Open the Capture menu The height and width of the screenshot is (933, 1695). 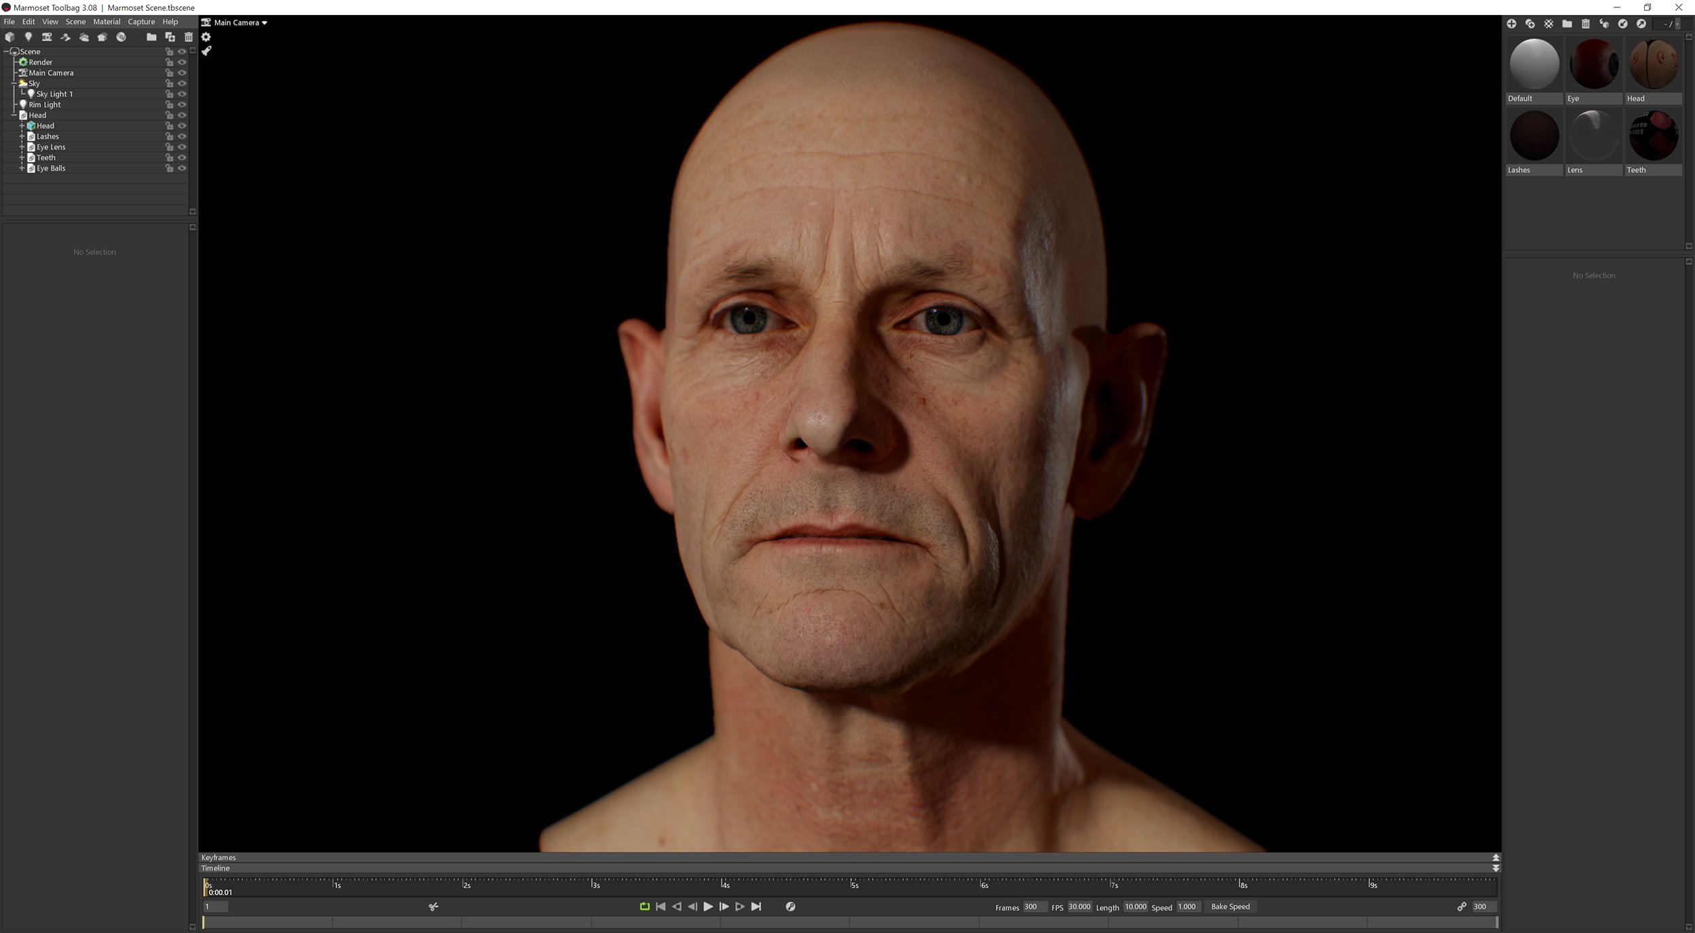tap(141, 21)
